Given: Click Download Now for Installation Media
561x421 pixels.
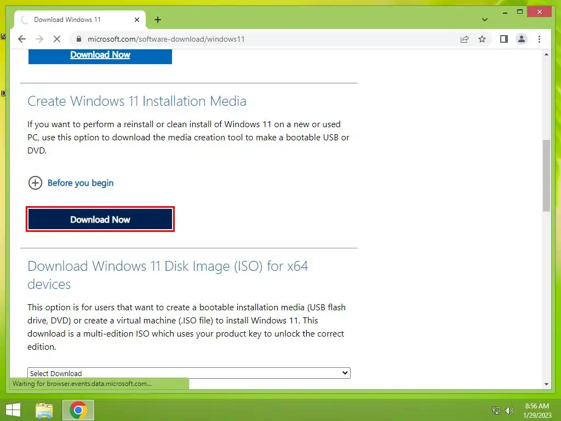Looking at the screenshot, I should click(100, 219).
